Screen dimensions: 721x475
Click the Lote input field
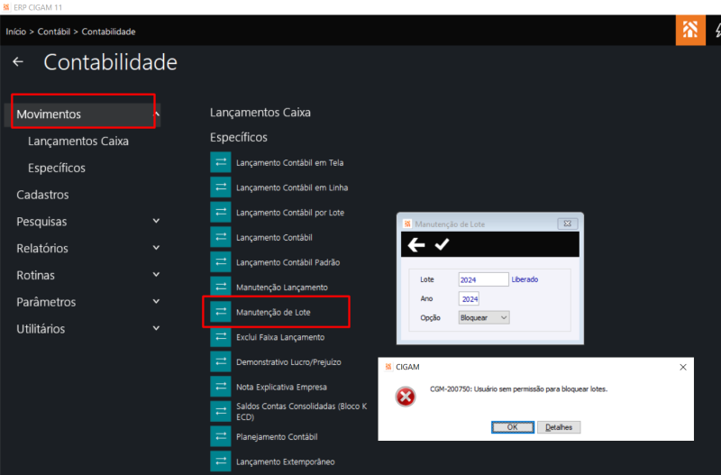(x=483, y=279)
